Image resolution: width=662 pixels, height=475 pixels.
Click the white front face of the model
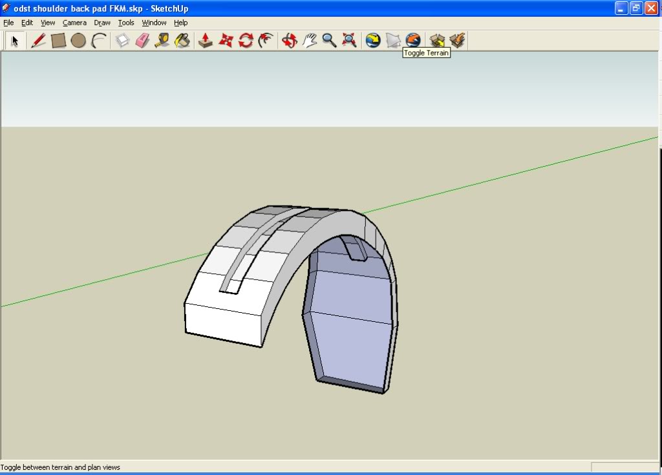(223, 325)
